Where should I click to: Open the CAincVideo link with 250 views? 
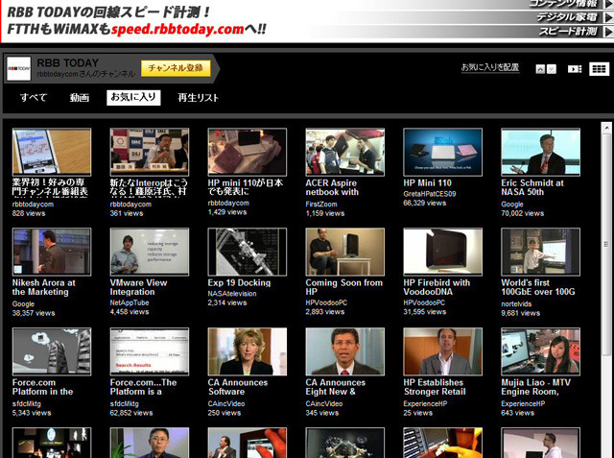[226, 403]
